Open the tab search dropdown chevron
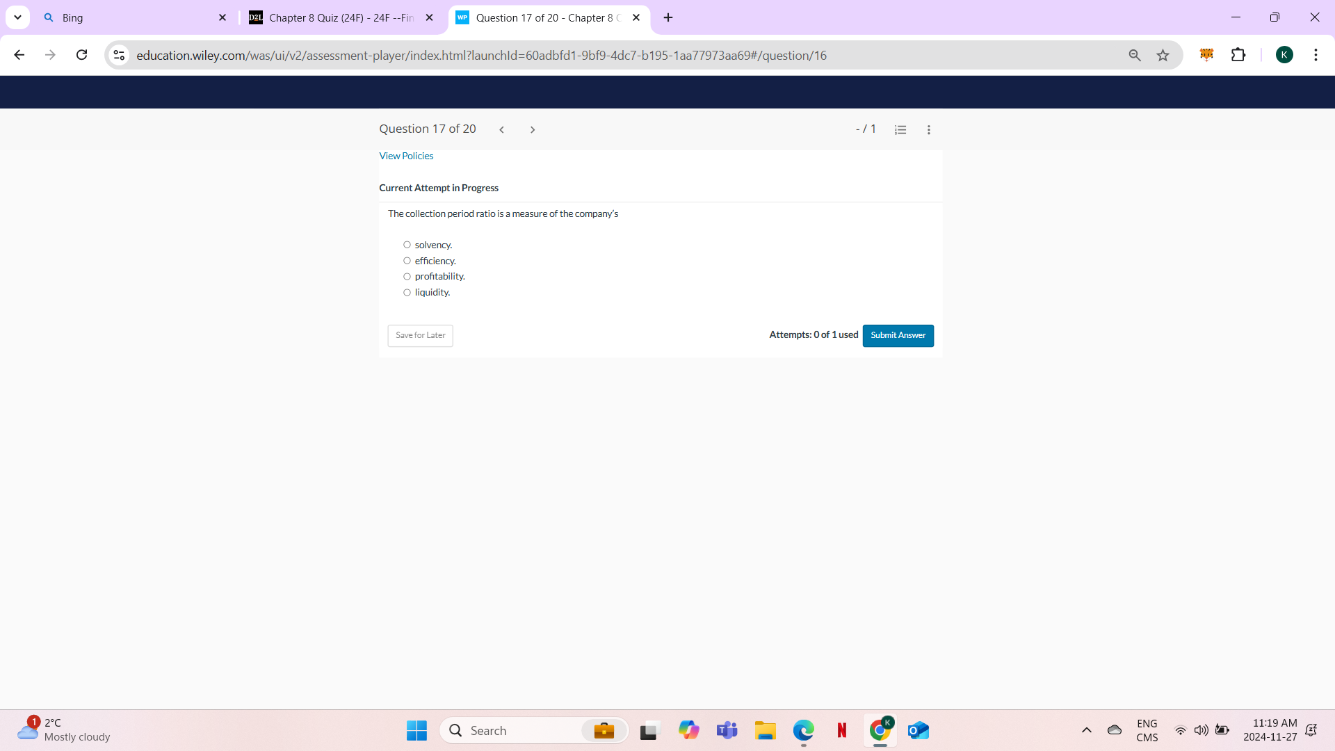Image resolution: width=1335 pixels, height=751 pixels. coord(18,17)
